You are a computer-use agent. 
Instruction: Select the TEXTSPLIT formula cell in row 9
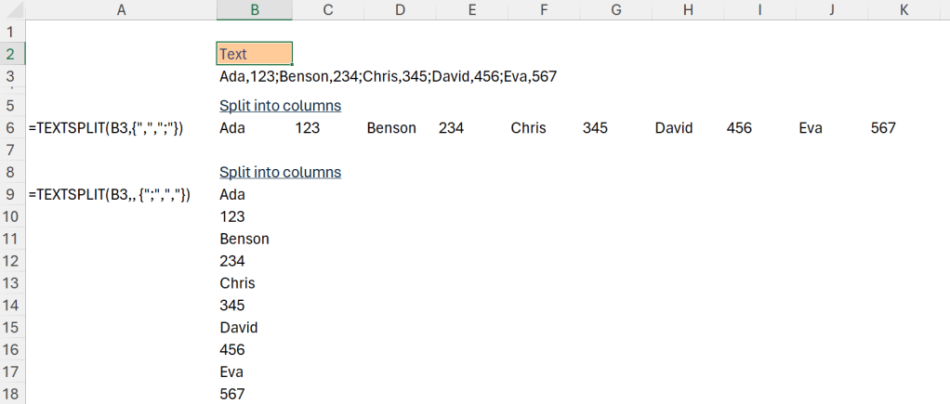110,195
